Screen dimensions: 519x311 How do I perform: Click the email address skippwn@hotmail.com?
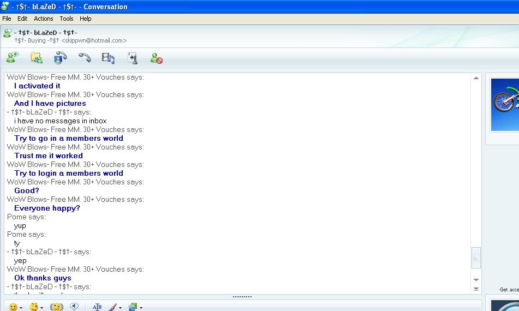(94, 40)
